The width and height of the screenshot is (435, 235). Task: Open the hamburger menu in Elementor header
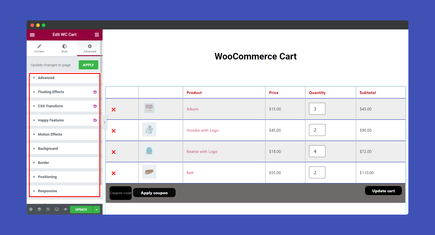[x=32, y=35]
